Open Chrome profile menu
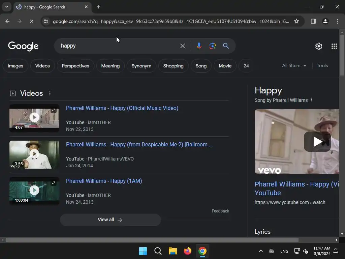The image size is (345, 259). click(325, 21)
